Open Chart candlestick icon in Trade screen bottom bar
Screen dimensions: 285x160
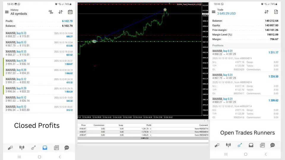[228, 145]
